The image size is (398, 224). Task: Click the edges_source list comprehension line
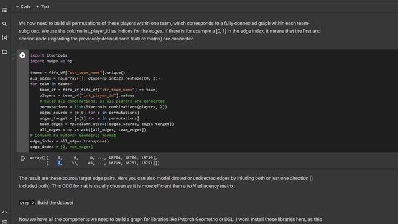tap(90, 113)
